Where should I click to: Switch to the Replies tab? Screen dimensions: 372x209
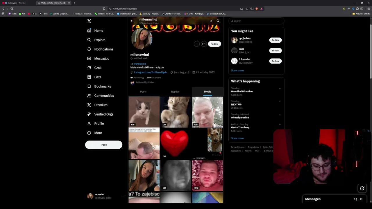point(175,91)
